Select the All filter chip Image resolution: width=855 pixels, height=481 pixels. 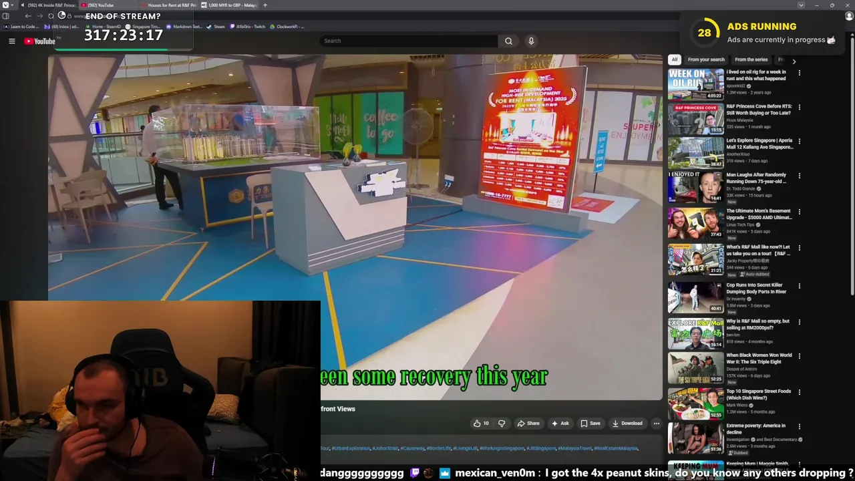point(675,59)
